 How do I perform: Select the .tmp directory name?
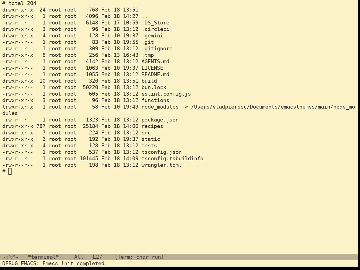point(148,55)
